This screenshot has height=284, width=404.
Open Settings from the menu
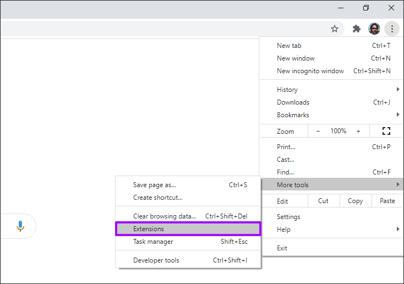pos(331,217)
